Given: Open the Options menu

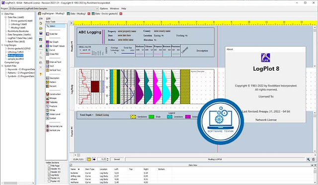Looking at the screenshot, I should tap(104, 8).
